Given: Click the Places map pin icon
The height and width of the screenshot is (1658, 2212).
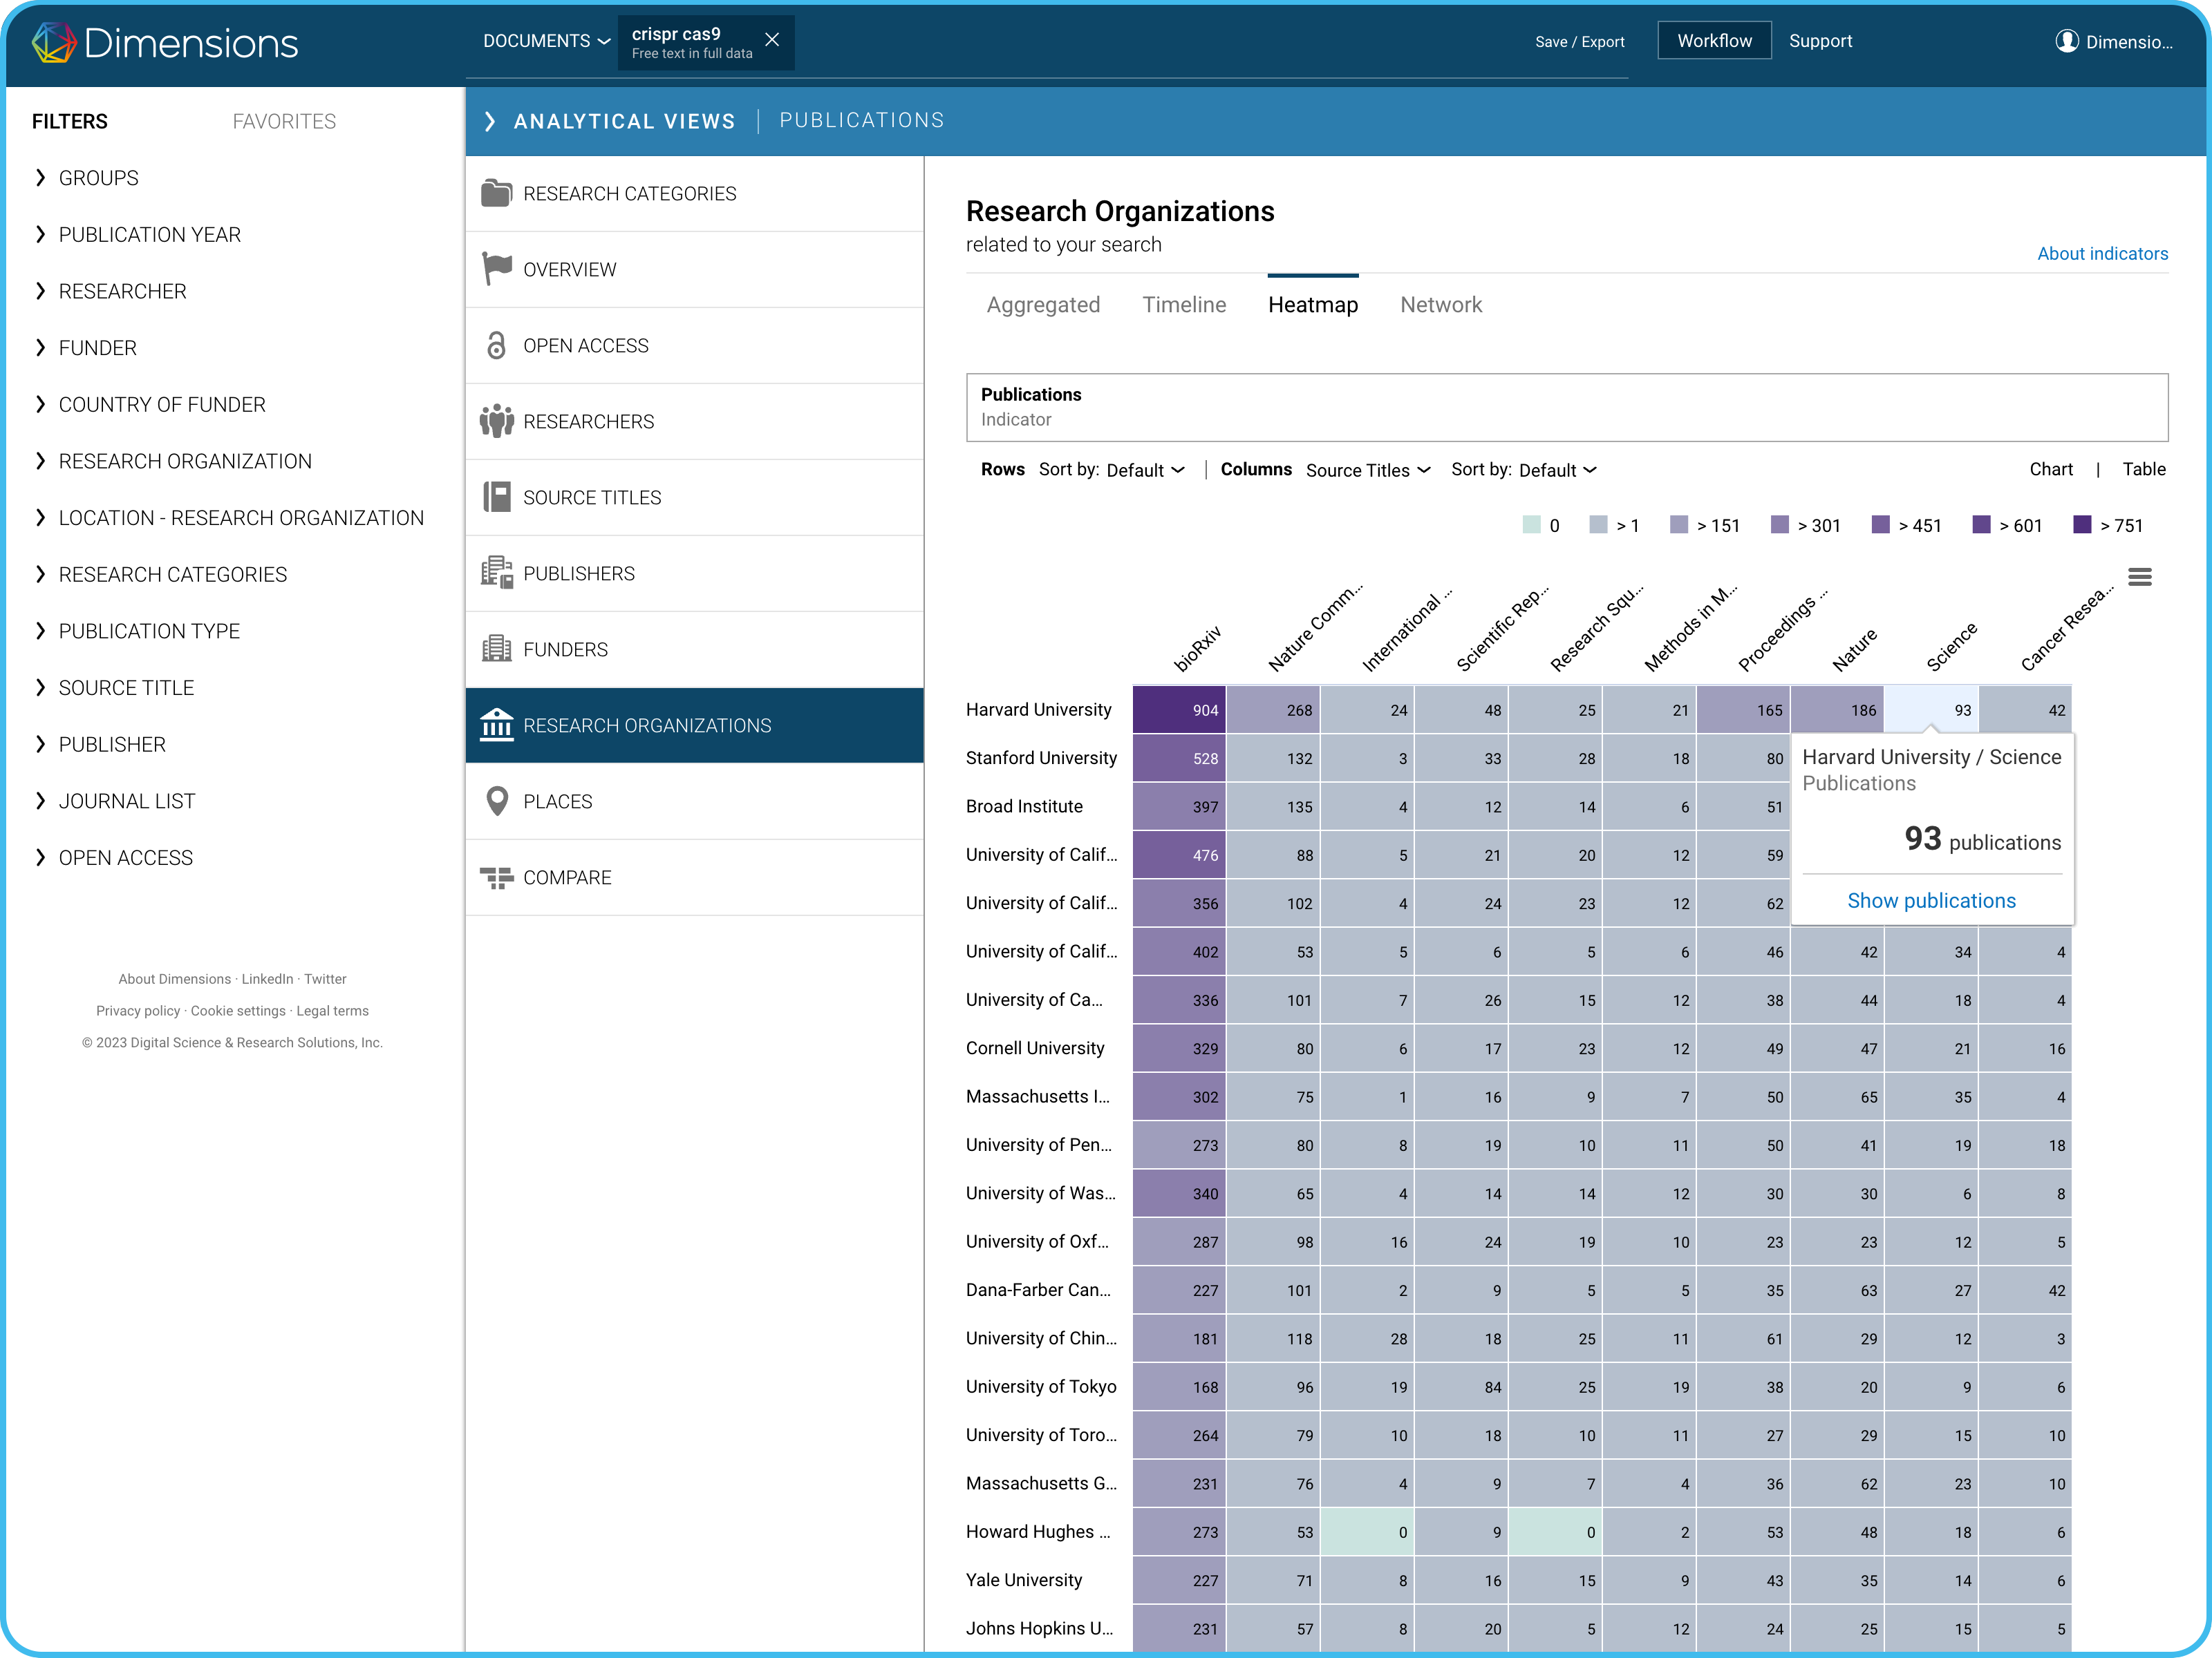Looking at the screenshot, I should (x=496, y=801).
